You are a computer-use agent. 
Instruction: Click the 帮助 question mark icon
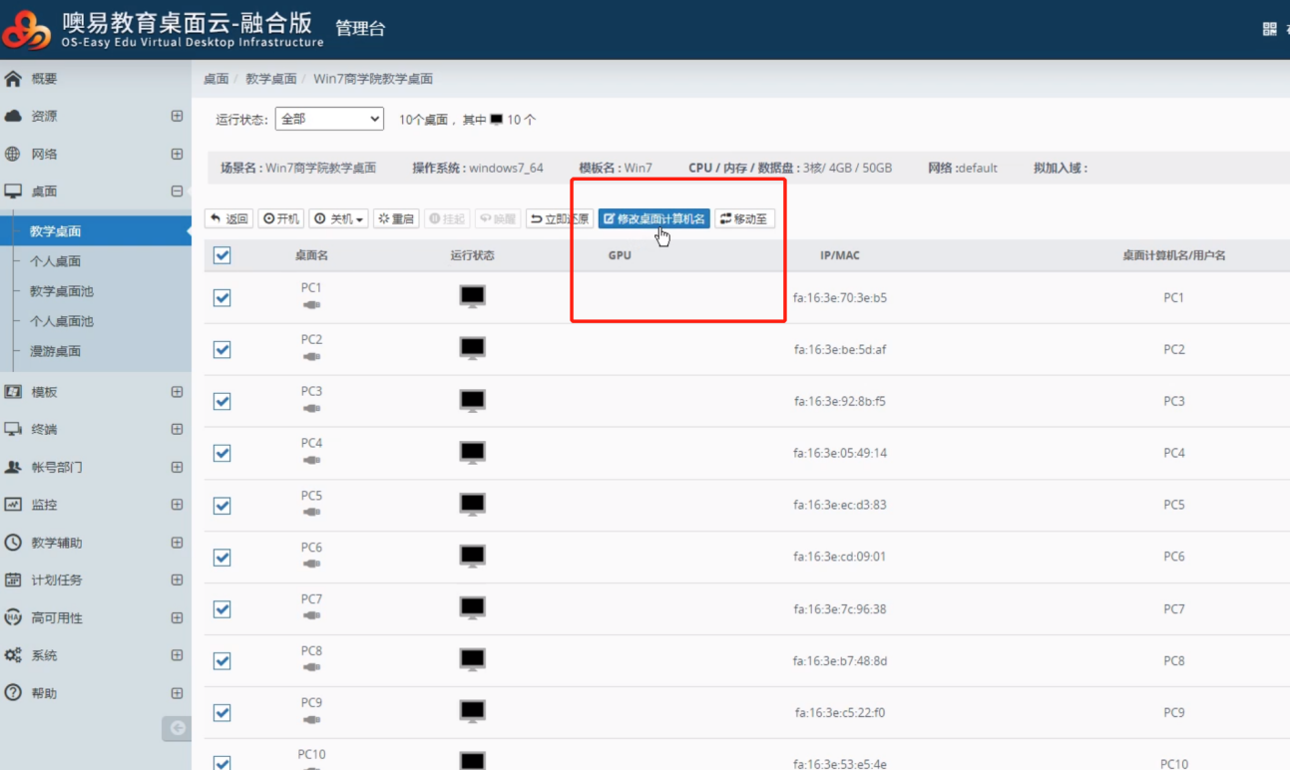[13, 692]
